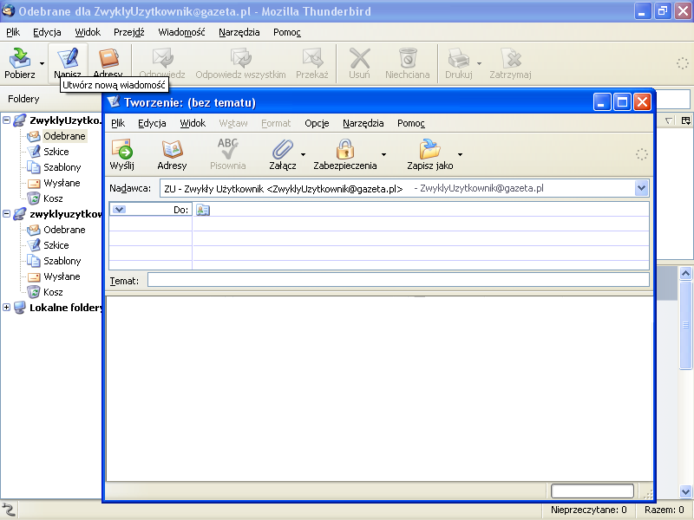Image resolution: width=694 pixels, height=520 pixels.
Task: Send message with Wyślij button
Action: (121, 154)
